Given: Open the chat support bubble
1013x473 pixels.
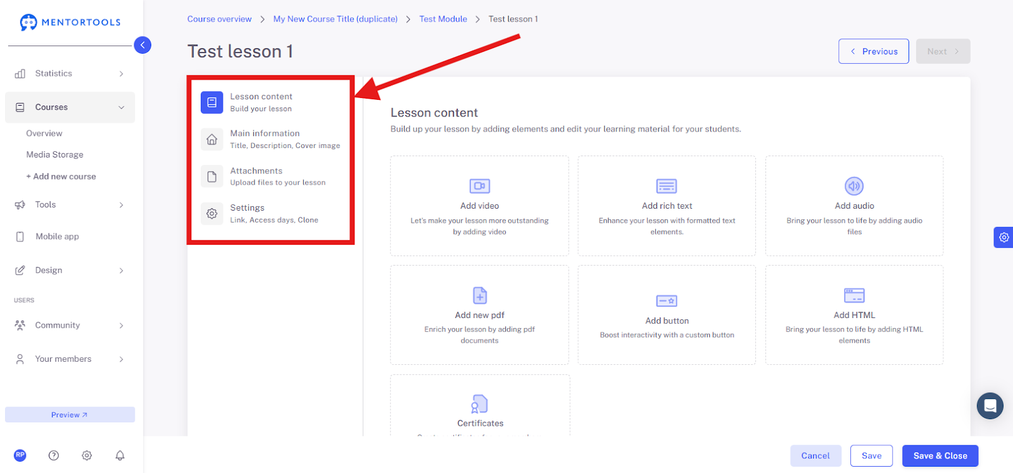Looking at the screenshot, I should (x=990, y=406).
